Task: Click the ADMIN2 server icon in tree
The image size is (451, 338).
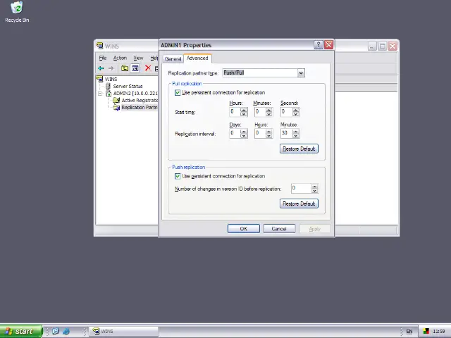Action: pos(109,94)
